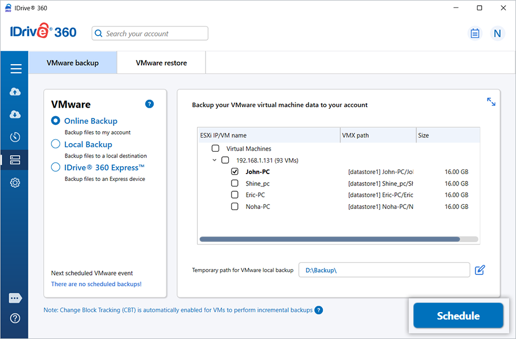Image resolution: width=516 pixels, height=339 pixels.
Task: Open the settings gear in sidebar
Action: 15,183
